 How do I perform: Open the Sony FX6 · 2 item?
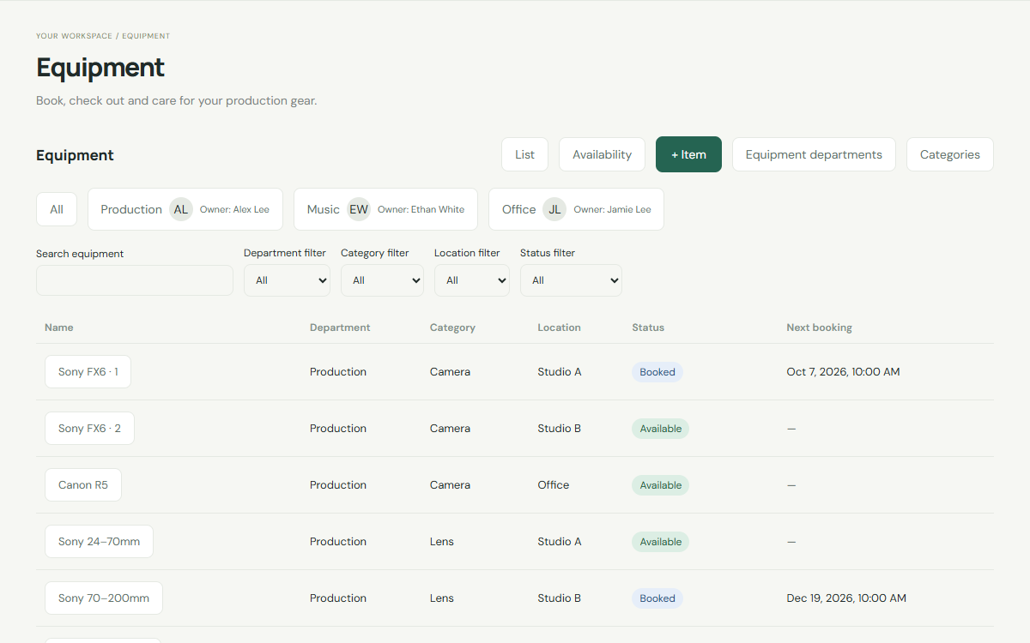tap(89, 429)
